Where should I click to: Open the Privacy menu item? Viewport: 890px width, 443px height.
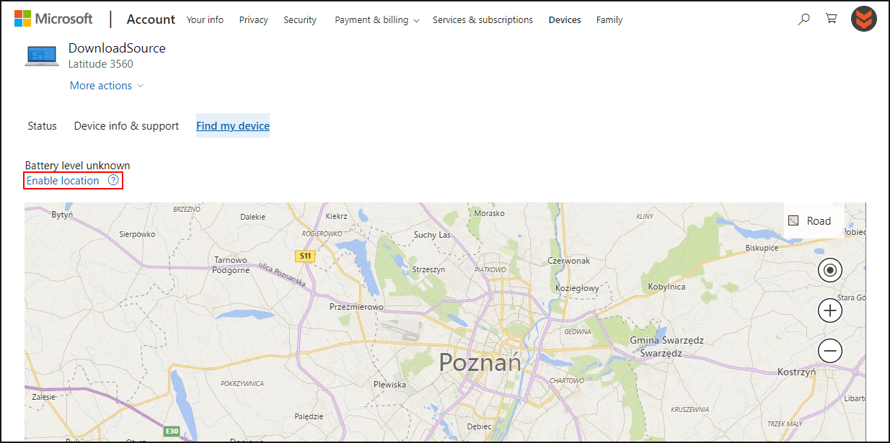pos(253,20)
